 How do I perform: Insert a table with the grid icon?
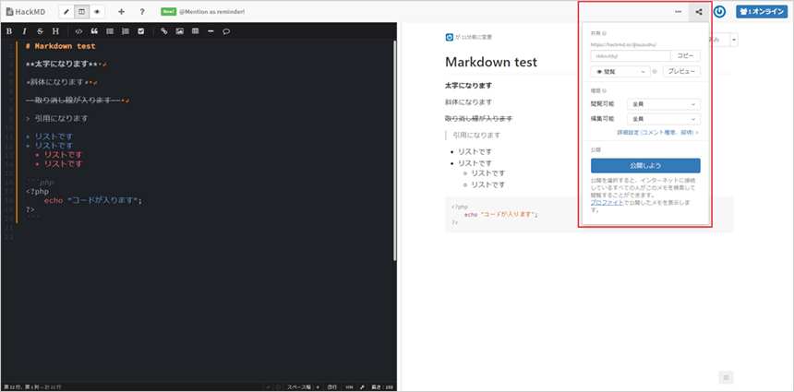[x=195, y=30]
